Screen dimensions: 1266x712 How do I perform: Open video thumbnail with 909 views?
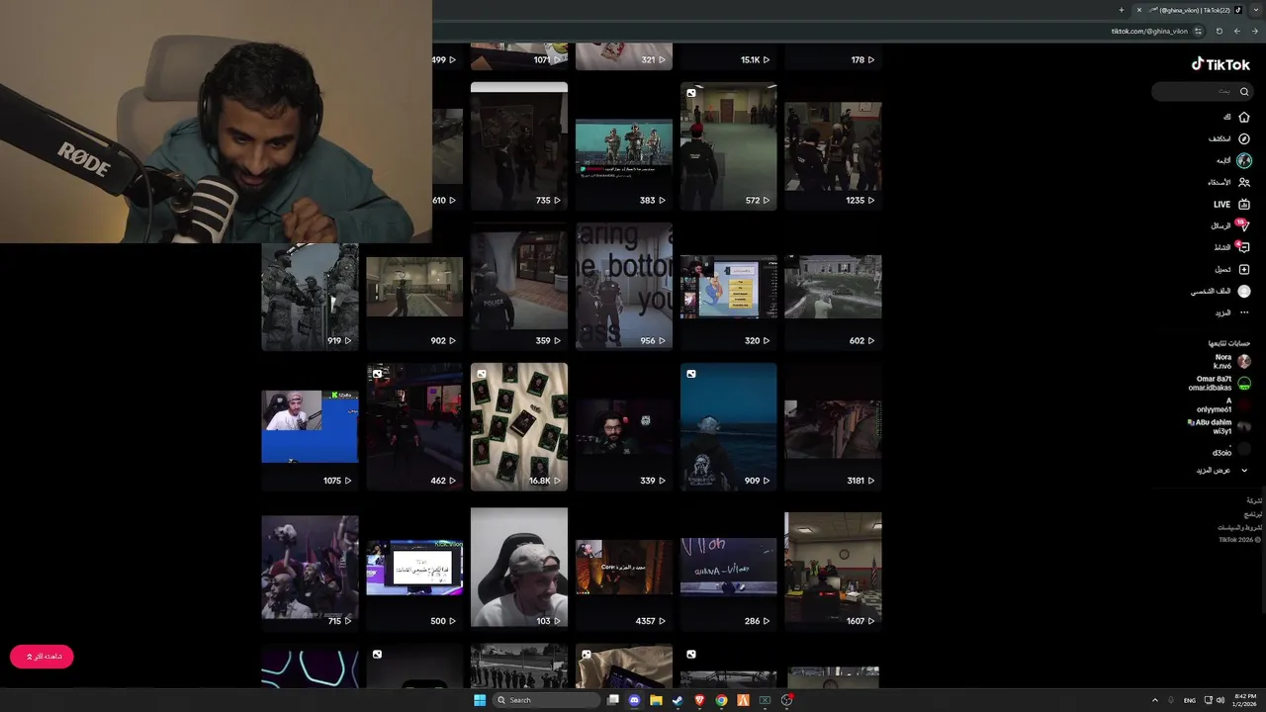point(729,426)
